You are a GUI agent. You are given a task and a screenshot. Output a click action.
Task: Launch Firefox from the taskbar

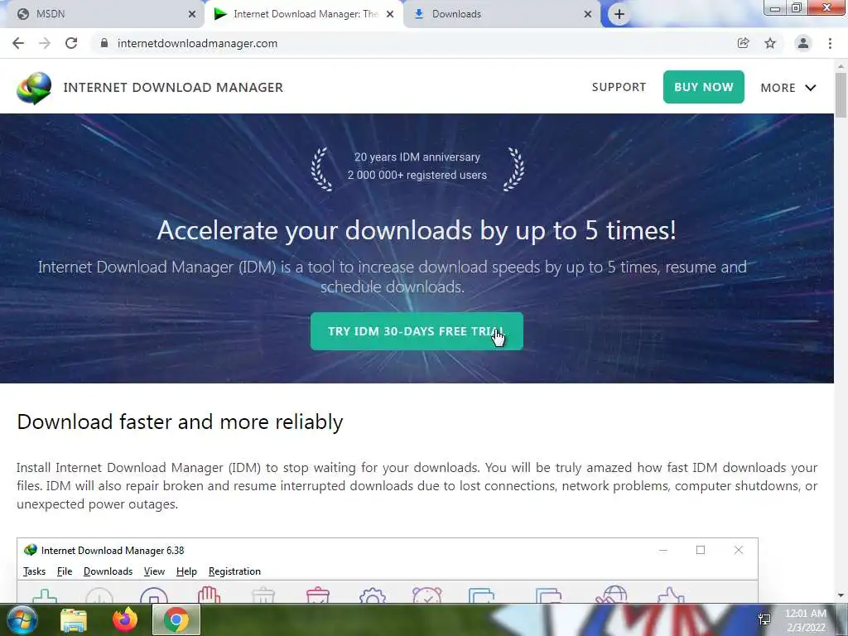pyautogui.click(x=125, y=619)
